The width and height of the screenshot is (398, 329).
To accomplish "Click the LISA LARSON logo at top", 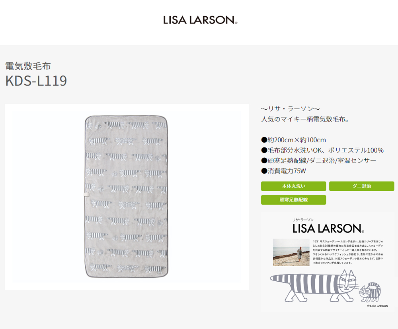I will click(200, 20).
